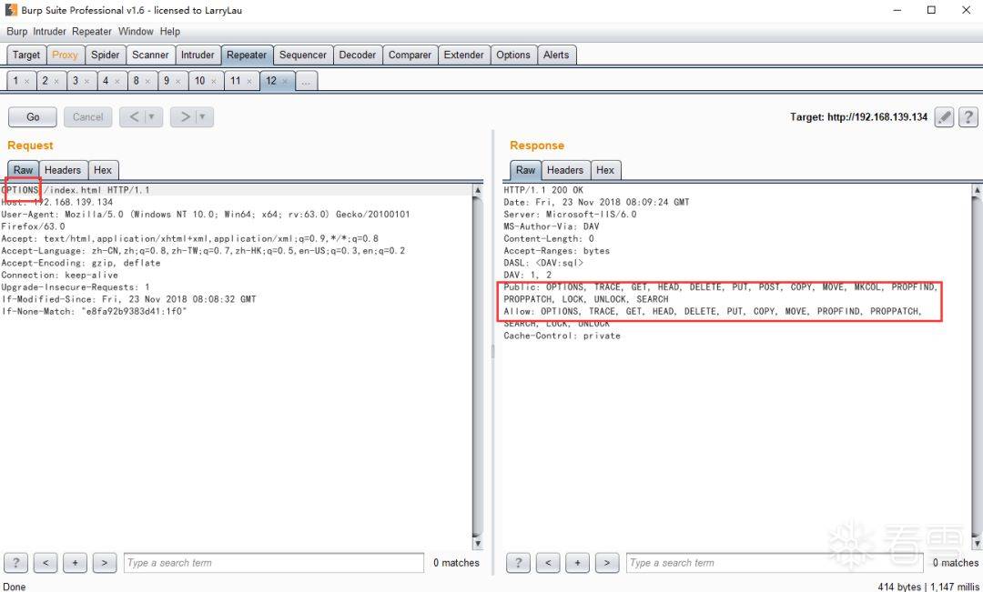Image resolution: width=983 pixels, height=592 pixels.
Task: Open request search options plus button
Action: [75, 563]
